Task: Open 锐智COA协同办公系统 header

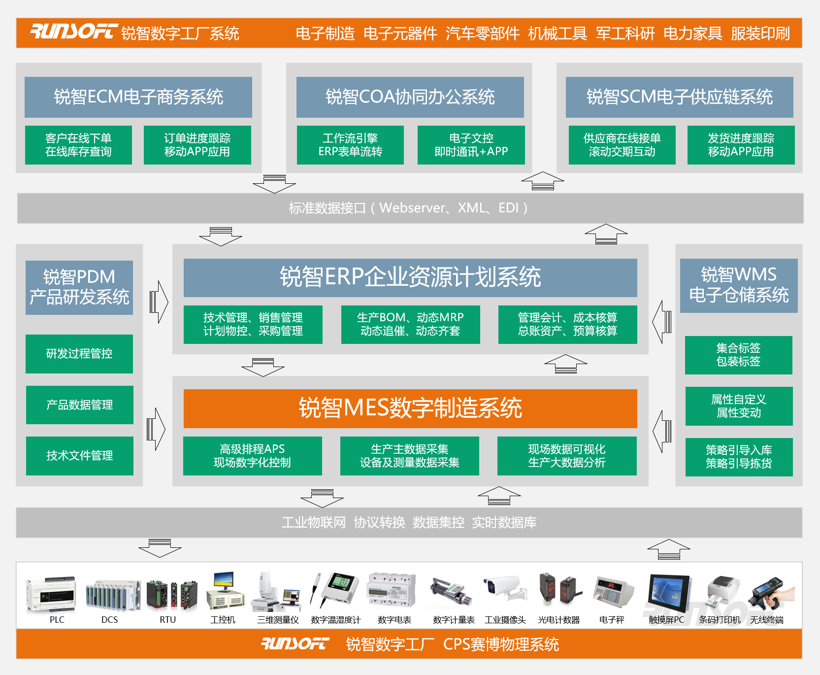Action: tap(410, 97)
